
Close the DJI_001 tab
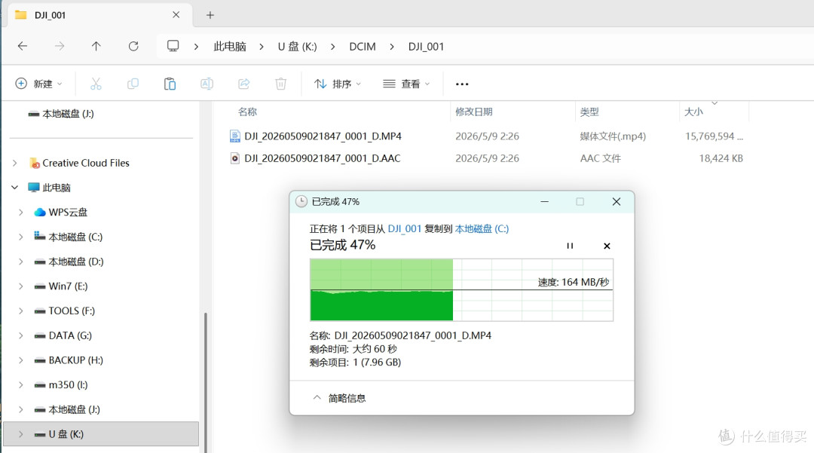point(176,14)
